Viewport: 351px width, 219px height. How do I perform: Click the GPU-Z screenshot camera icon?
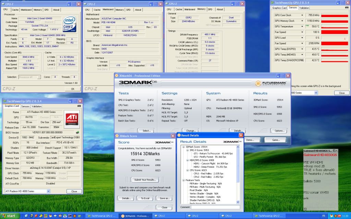(x=79, y=106)
